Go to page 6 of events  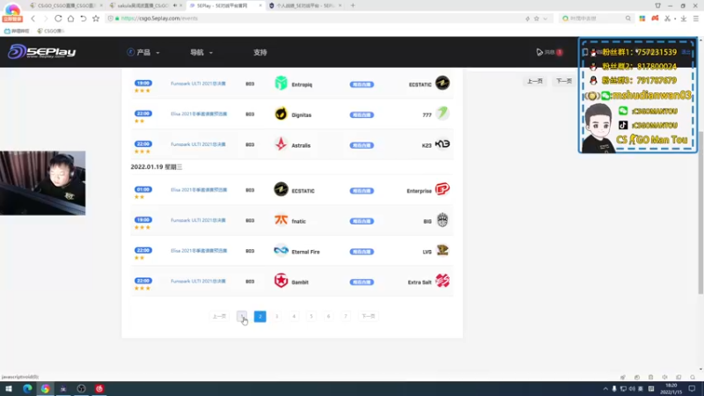tap(328, 316)
